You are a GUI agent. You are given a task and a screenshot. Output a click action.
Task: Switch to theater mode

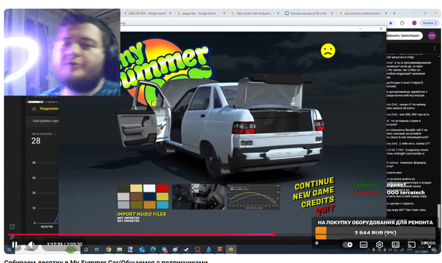tap(396, 245)
